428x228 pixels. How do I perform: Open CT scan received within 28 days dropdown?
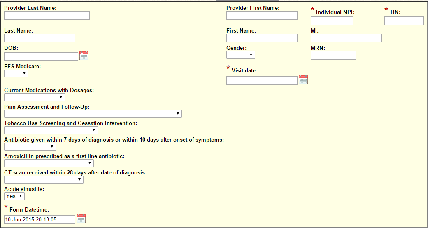(x=44, y=180)
